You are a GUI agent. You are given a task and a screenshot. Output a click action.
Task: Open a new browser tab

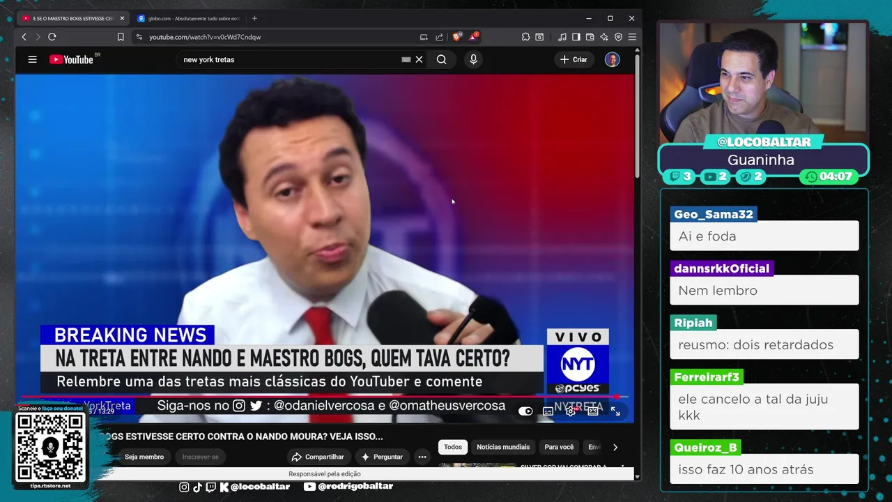point(254,18)
